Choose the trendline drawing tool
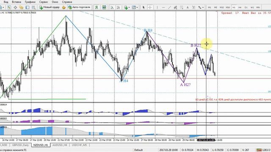271x152 pixels. (x=169, y=7)
